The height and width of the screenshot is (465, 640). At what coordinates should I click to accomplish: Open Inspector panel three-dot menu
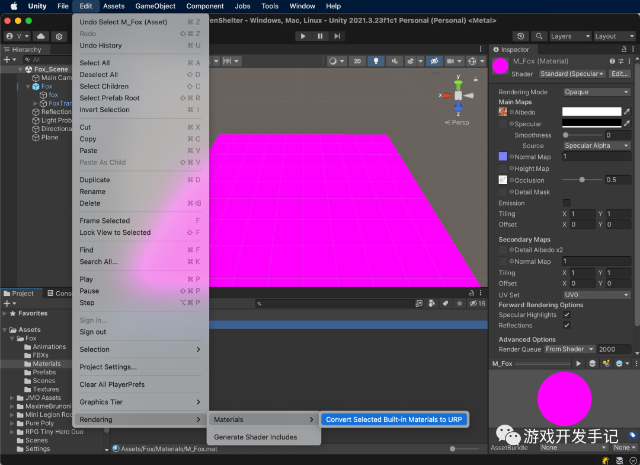[x=633, y=49]
